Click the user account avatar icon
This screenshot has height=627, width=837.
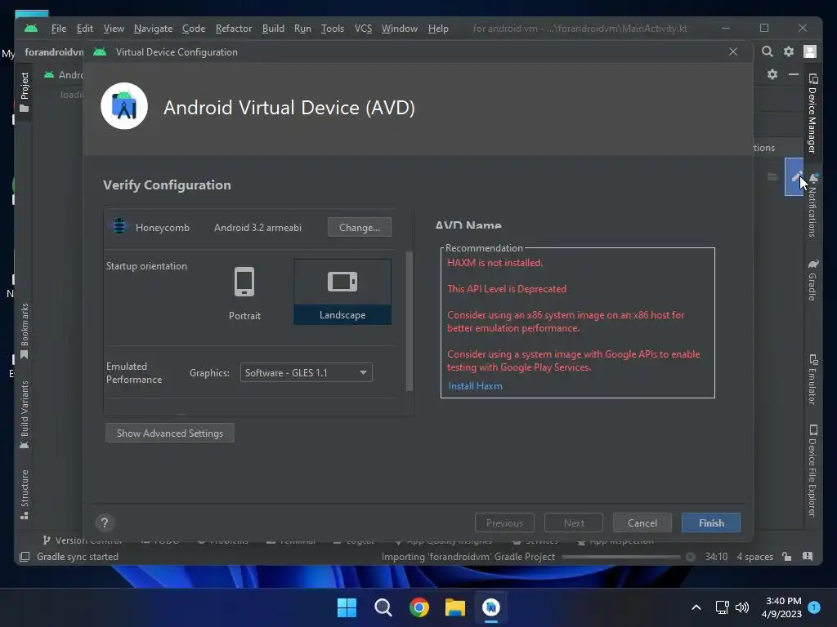[810, 51]
